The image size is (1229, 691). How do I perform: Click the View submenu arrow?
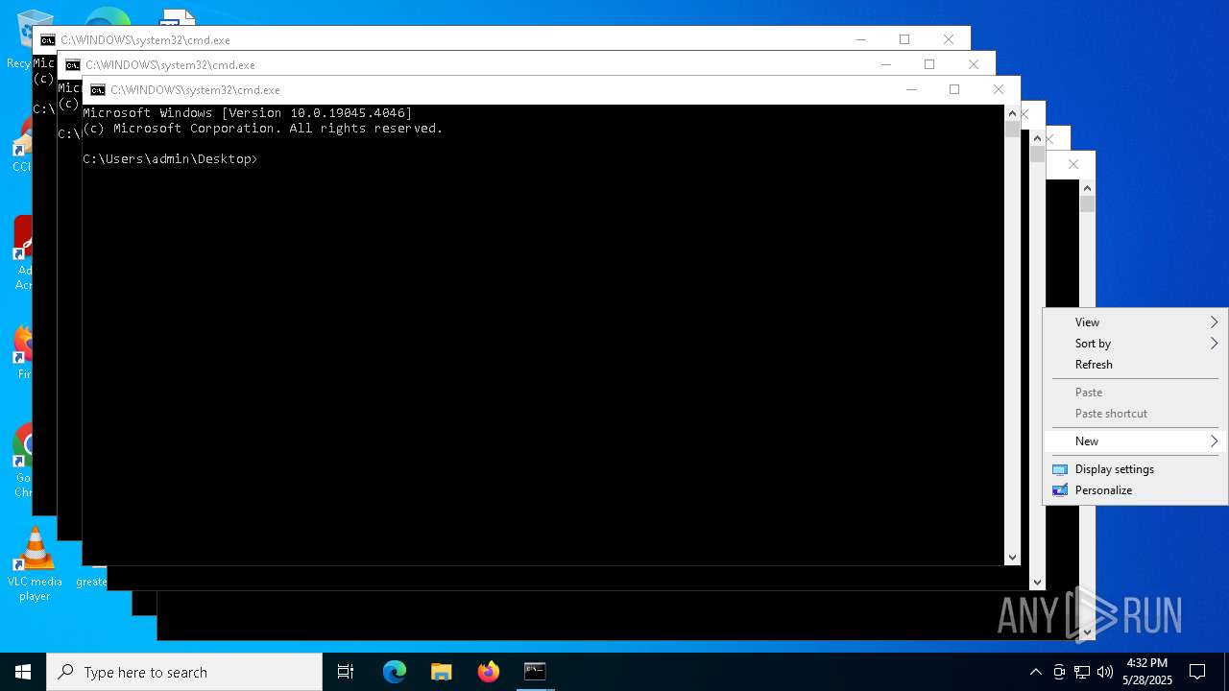tap(1214, 322)
